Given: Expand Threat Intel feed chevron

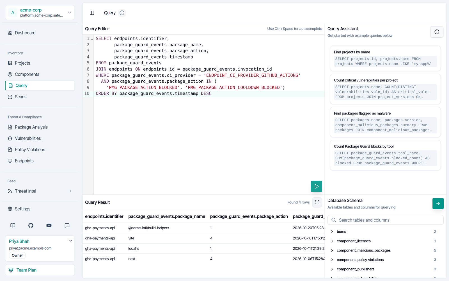Looking at the screenshot, I should tap(70, 191).
